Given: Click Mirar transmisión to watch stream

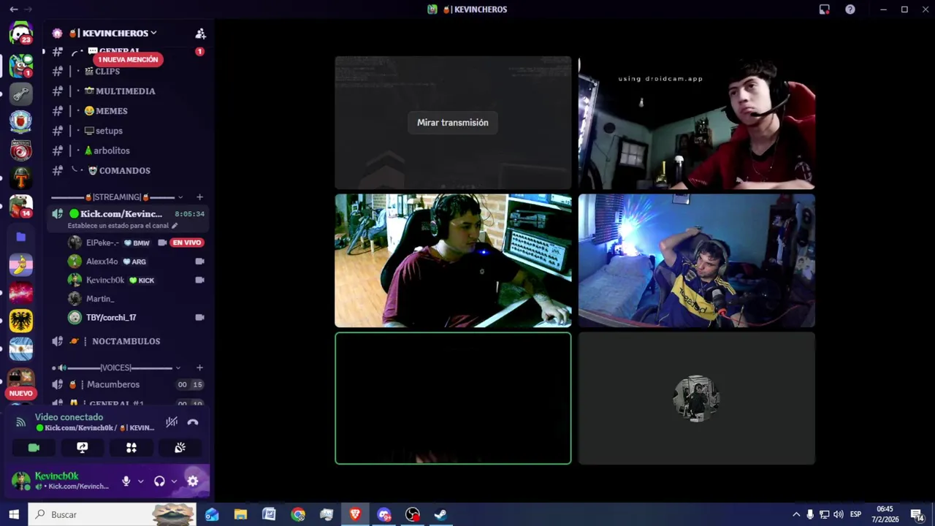Looking at the screenshot, I should click(453, 123).
